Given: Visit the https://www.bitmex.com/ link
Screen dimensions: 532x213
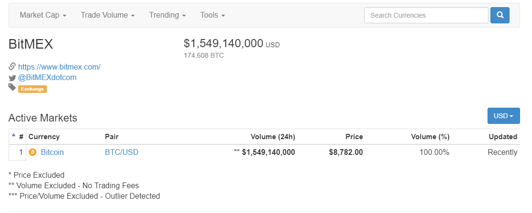Looking at the screenshot, I should 59,67.
